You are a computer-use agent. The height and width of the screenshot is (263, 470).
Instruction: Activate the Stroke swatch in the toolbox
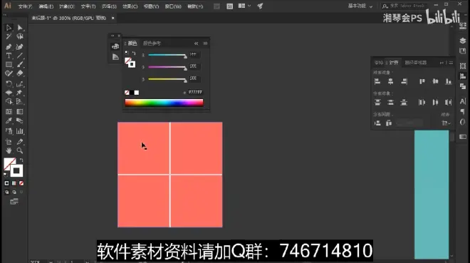(16, 171)
